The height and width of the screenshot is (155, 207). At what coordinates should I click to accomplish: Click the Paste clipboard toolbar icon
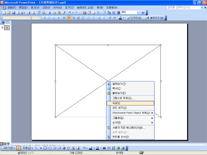pyautogui.click(x=59, y=13)
